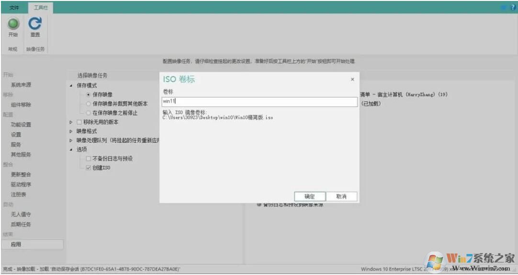Viewport: 518px width, 275px height.
Task: Toggle the 创建ISO checkbox
Action: click(88, 168)
